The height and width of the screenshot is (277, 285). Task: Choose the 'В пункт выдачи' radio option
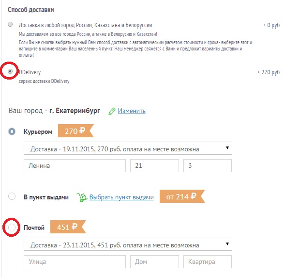click(x=12, y=196)
